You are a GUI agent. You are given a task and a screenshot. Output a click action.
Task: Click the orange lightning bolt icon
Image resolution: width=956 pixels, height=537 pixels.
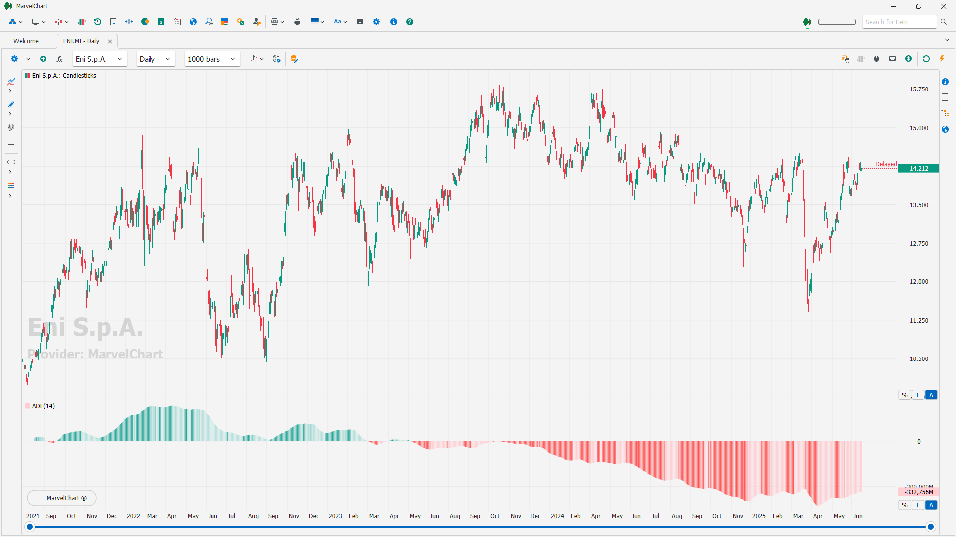[942, 59]
